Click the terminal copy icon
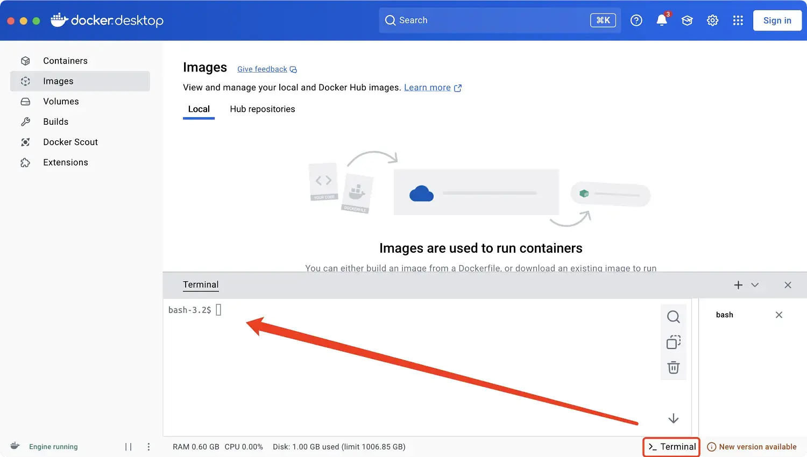This screenshot has height=457, width=807. (x=673, y=342)
